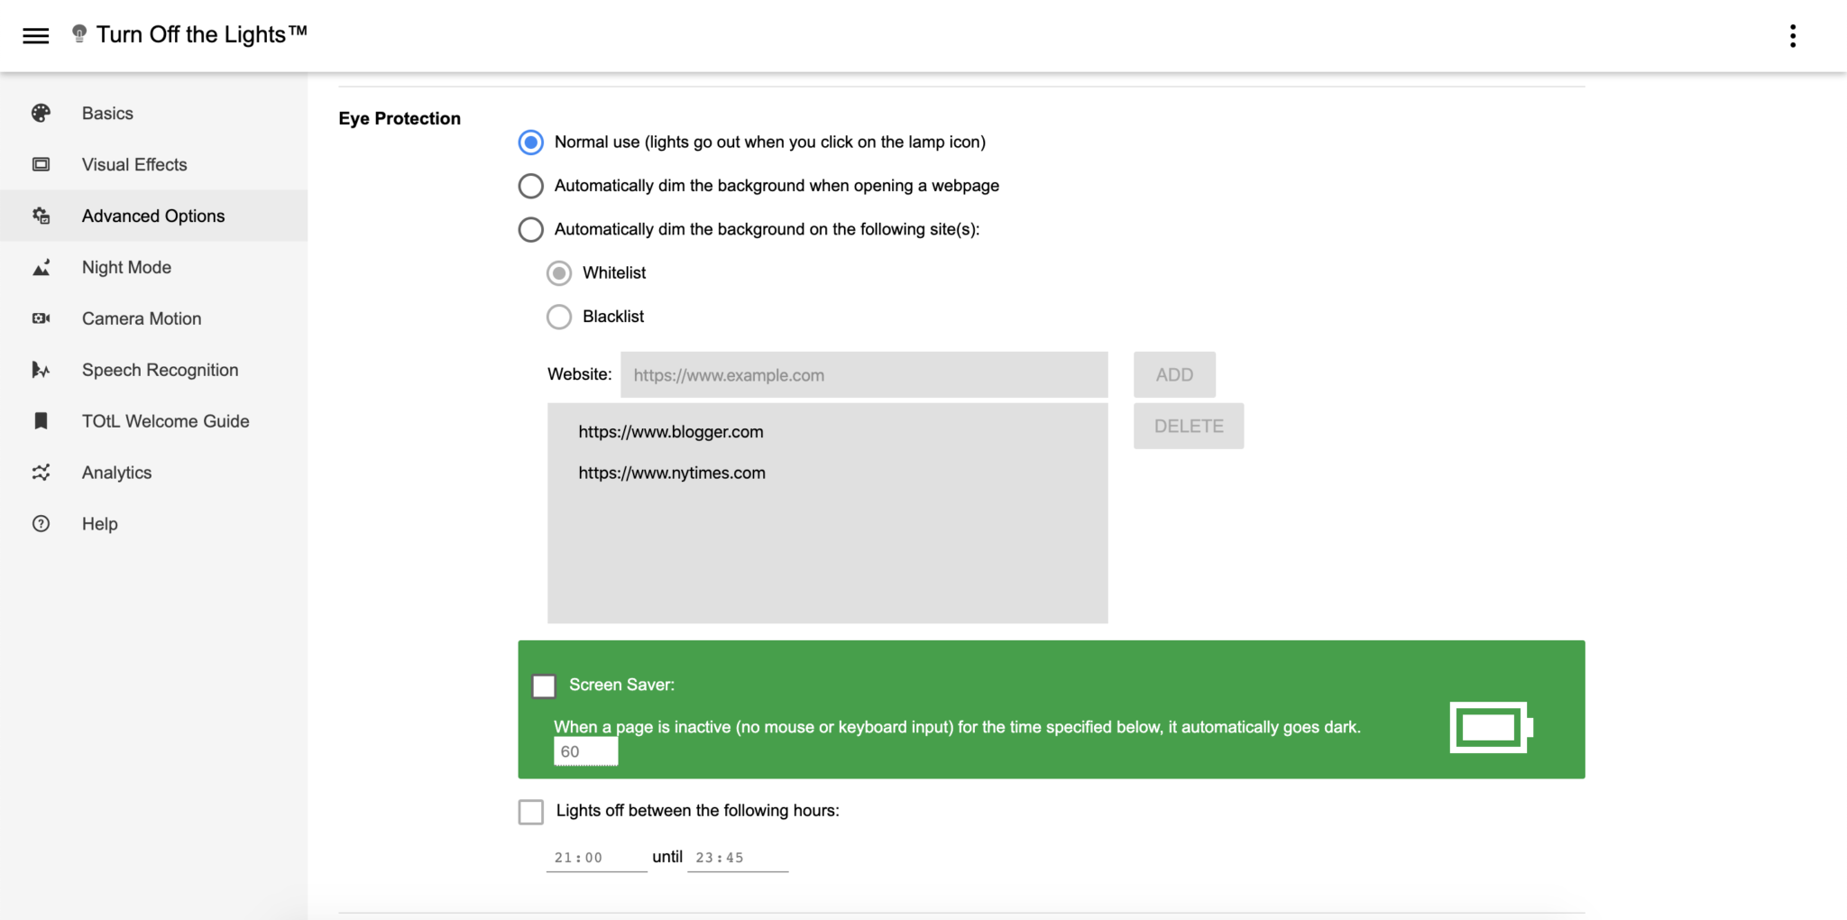Click the ADD website button

click(1174, 374)
